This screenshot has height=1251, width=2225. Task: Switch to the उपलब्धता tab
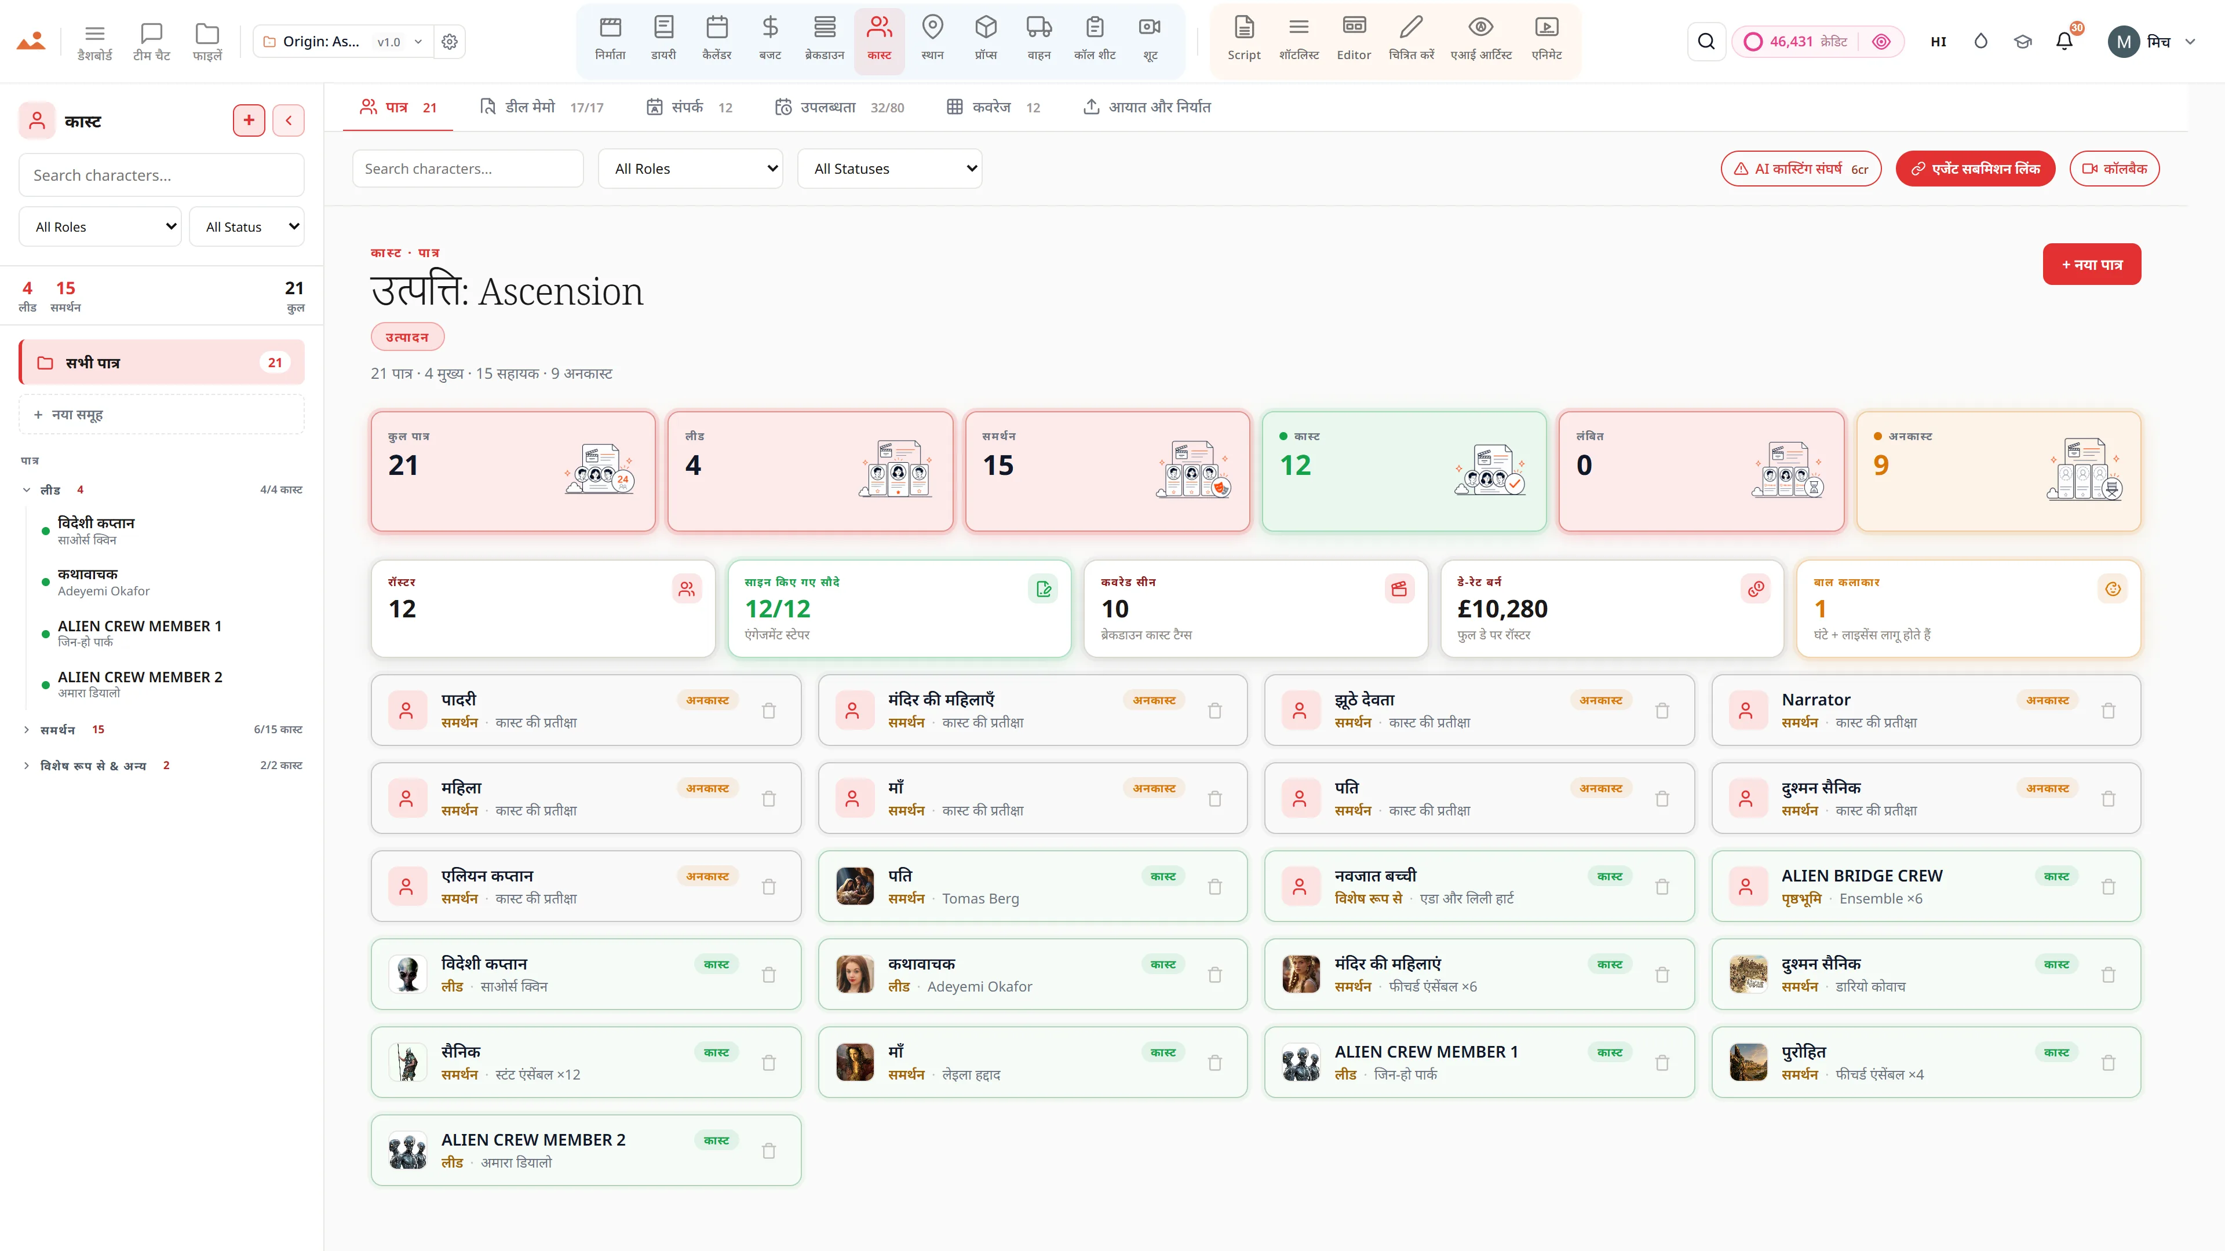840,107
